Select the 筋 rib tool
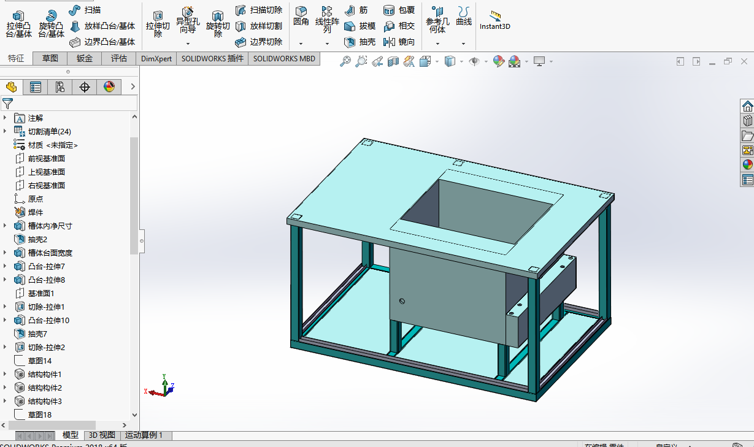The image size is (754, 447). tap(356, 10)
